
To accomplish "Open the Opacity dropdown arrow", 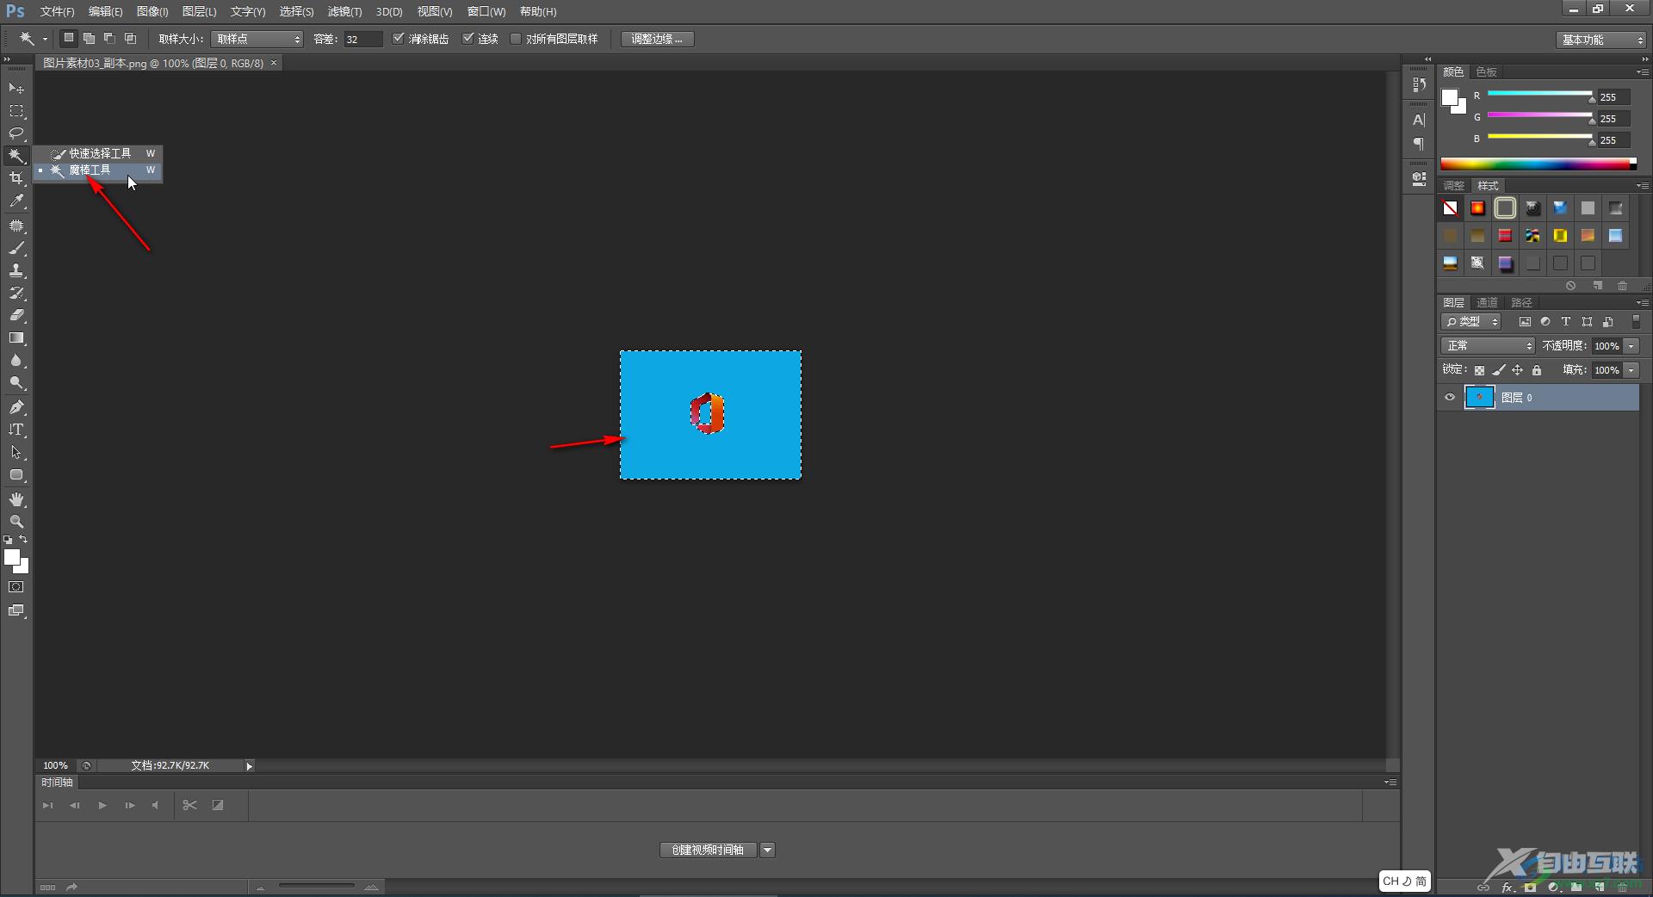I will click(1631, 346).
